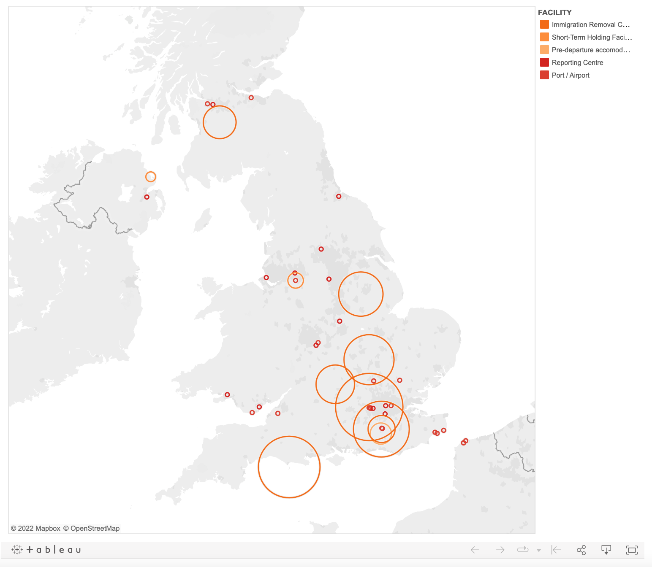The height and width of the screenshot is (567, 652).
Task: Select Immigration Removal Centre color swatch
Action: pos(544,24)
